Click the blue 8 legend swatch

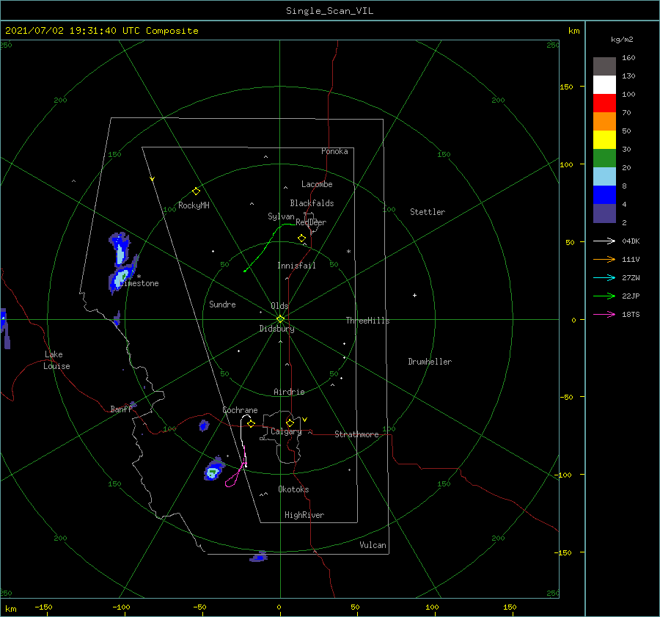604,194
